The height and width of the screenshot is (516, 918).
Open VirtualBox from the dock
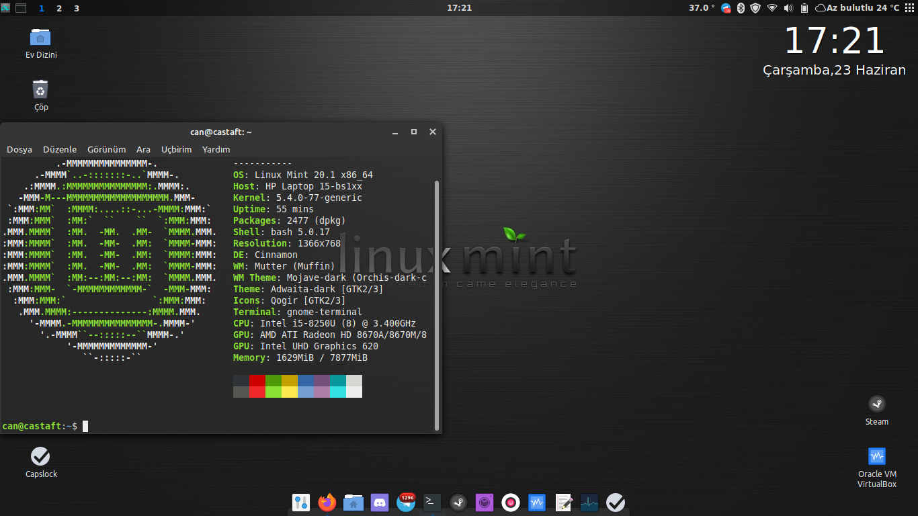(536, 502)
